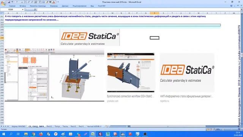The image size is (243, 137).
Task: Select row 269 header
Action: (x=2, y=38)
